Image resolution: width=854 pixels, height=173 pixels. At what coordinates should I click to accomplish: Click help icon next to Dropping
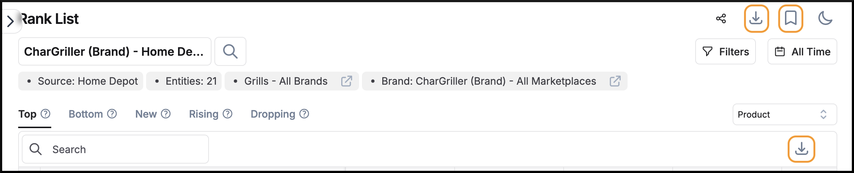pos(304,114)
